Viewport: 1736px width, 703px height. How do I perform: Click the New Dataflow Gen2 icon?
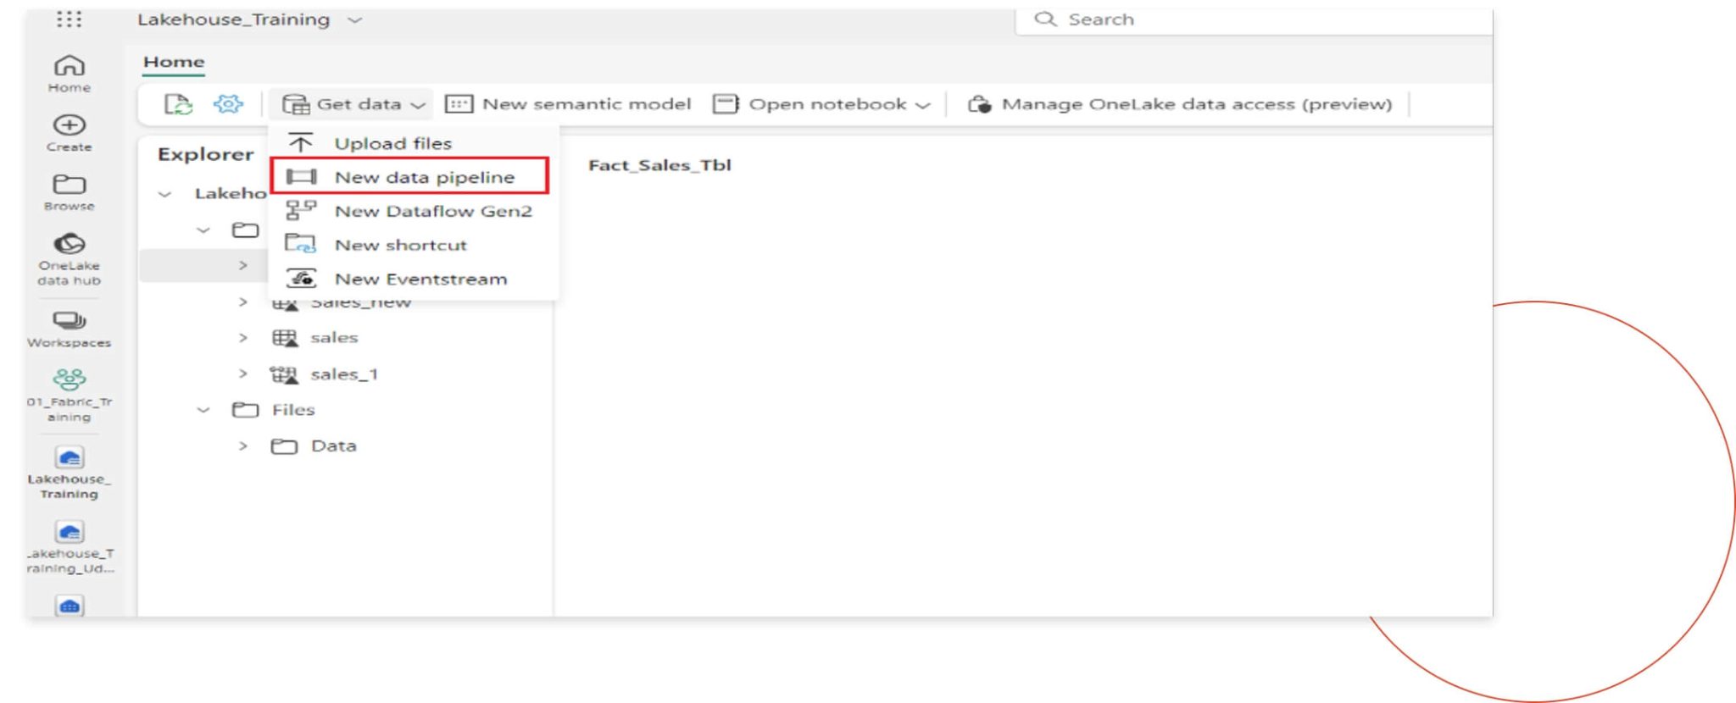(301, 210)
